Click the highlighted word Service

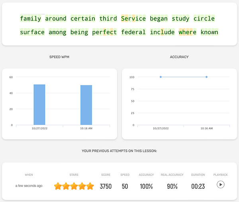(x=133, y=19)
